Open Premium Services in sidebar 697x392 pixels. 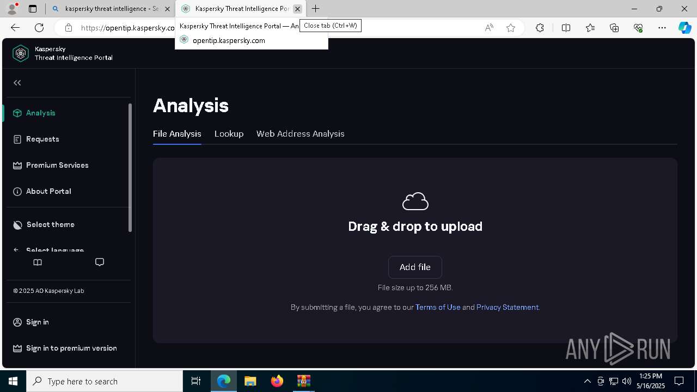point(57,165)
